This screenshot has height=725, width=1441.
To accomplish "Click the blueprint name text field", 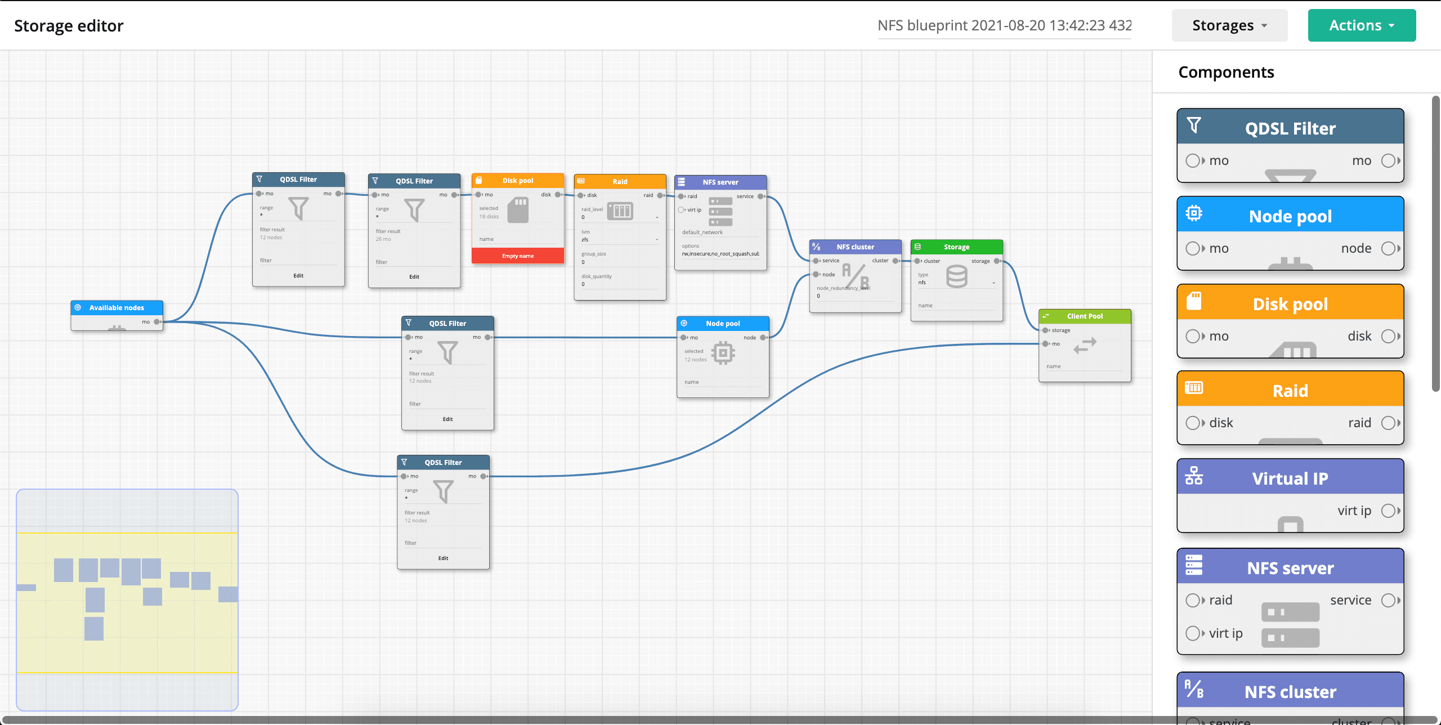I will coord(1004,25).
